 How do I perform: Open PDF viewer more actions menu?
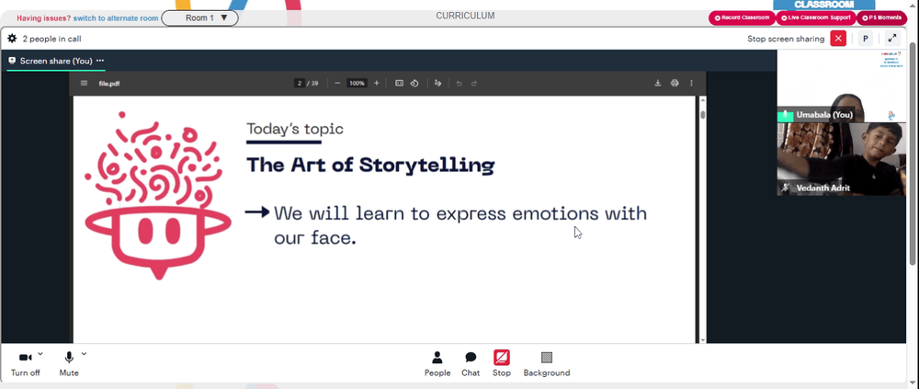(692, 84)
